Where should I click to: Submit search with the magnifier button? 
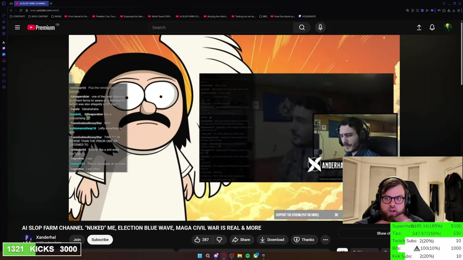tap(302, 27)
